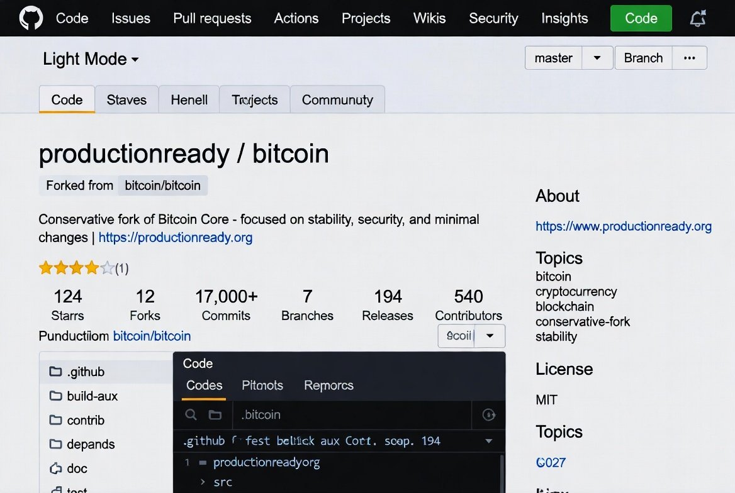
Task: Open the bitcoin/bitcoin forked-from link
Action: (x=162, y=186)
